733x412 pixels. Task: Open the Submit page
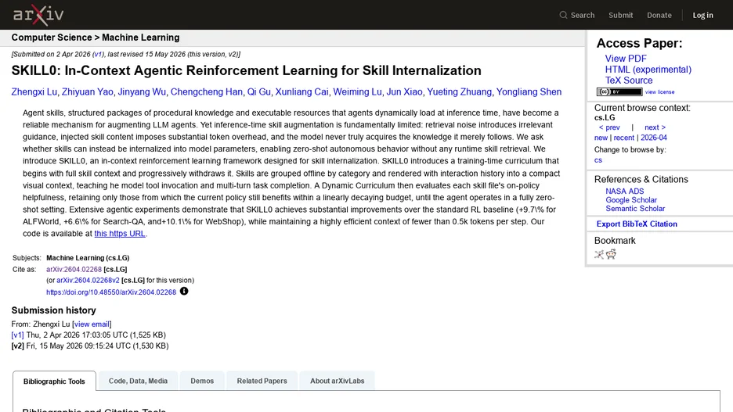(620, 15)
